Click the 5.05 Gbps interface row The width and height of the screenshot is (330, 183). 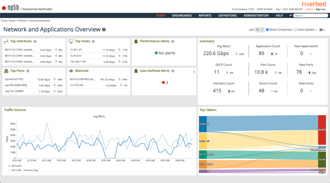click(34, 50)
